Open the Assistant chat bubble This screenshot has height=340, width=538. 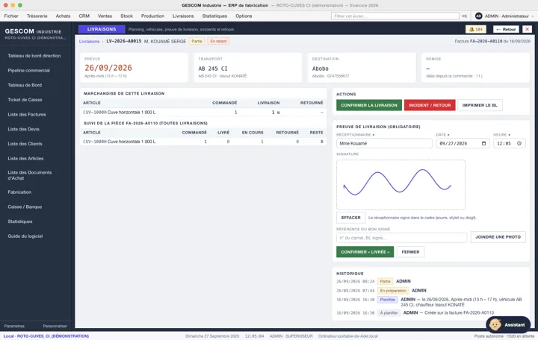[x=508, y=324]
